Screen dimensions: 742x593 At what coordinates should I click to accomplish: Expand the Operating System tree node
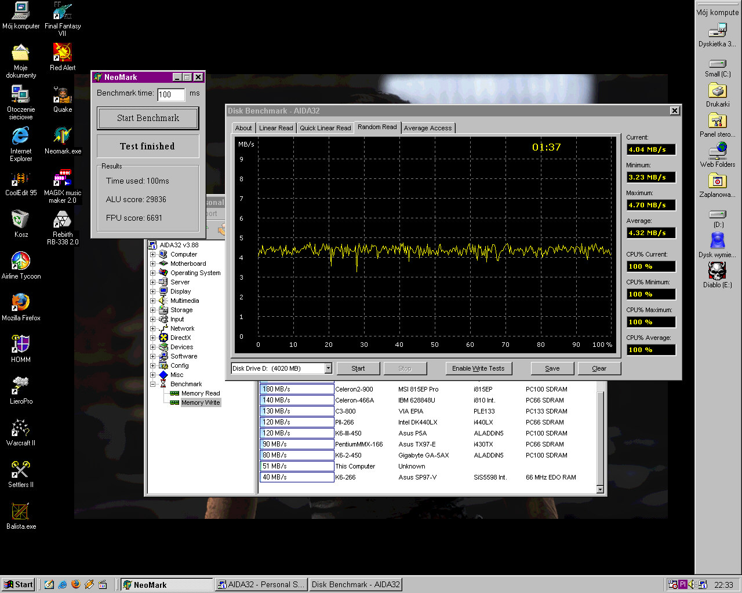point(153,273)
